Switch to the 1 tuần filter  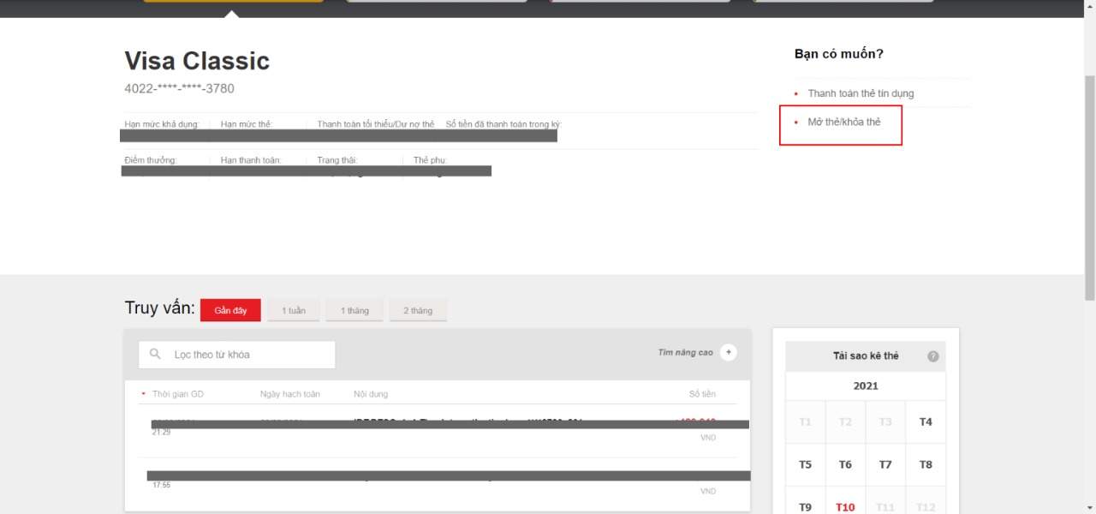(x=294, y=310)
